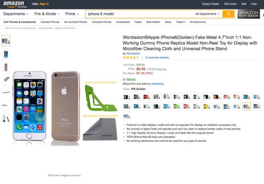This screenshot has width=264, height=184.
Task: Select the first image thumbnail on the left
Action: [x=6, y=40]
